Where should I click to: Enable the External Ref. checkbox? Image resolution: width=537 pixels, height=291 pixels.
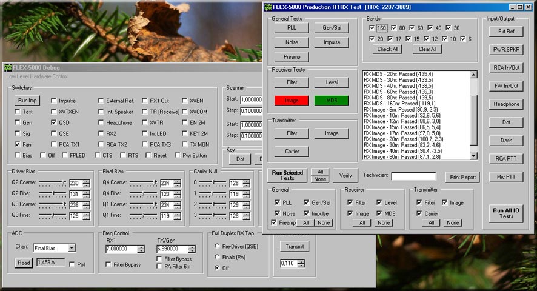pos(101,101)
